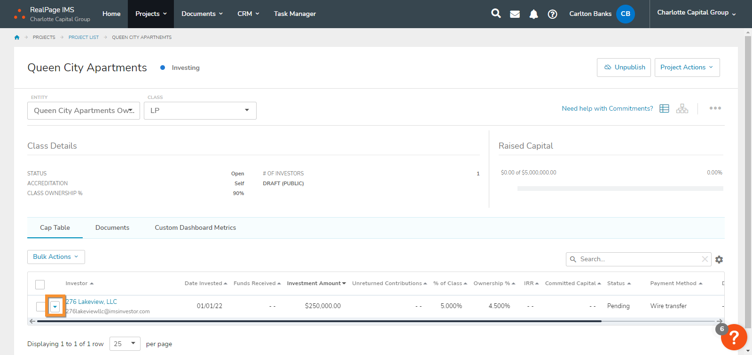Switch to table view icon
This screenshot has width=752, height=355.
click(x=664, y=108)
